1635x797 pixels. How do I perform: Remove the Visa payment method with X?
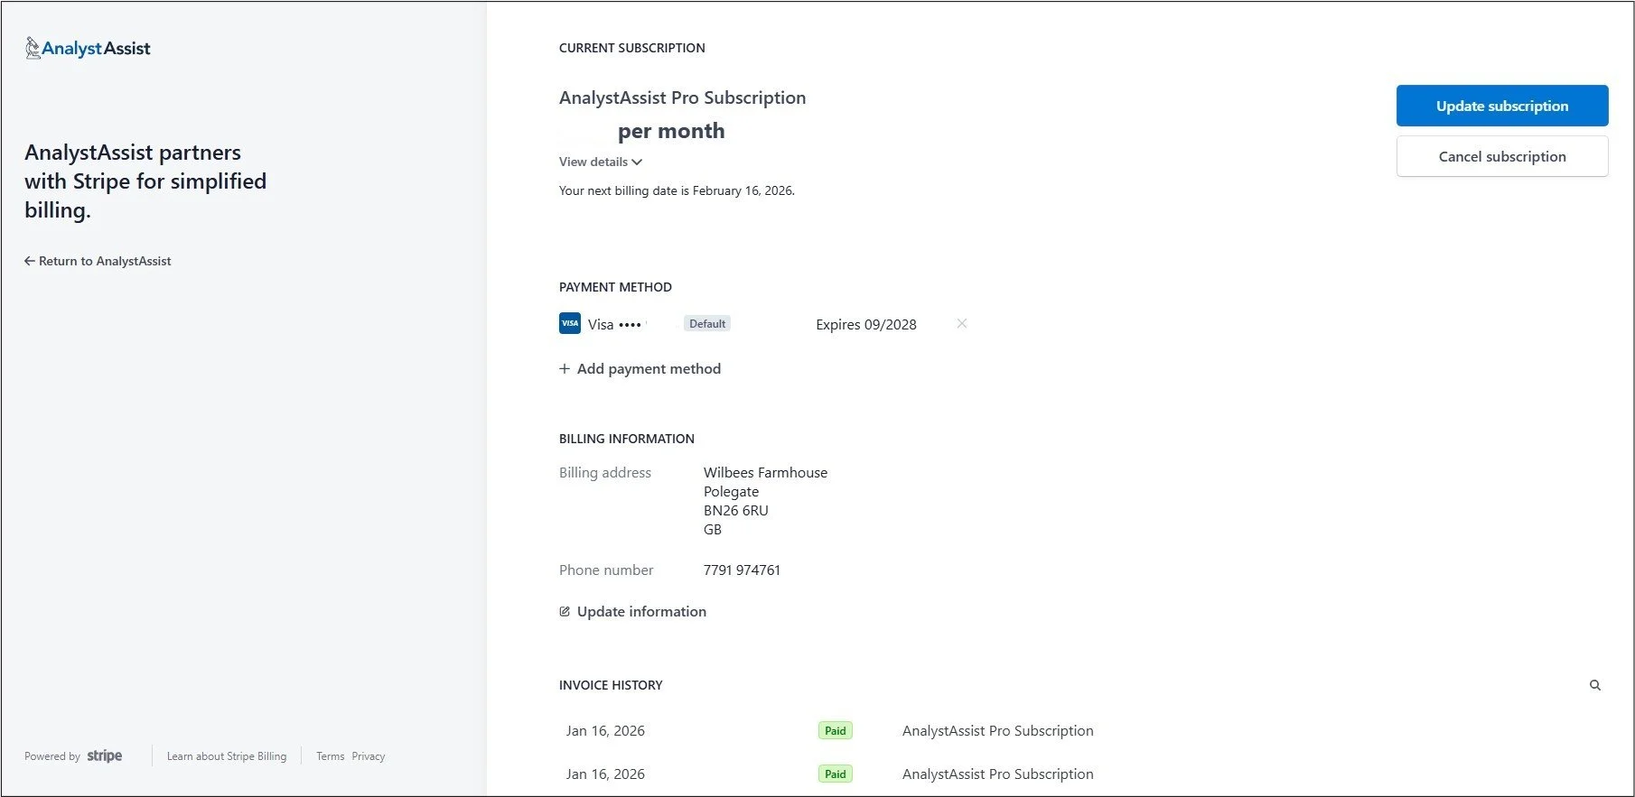[962, 323]
